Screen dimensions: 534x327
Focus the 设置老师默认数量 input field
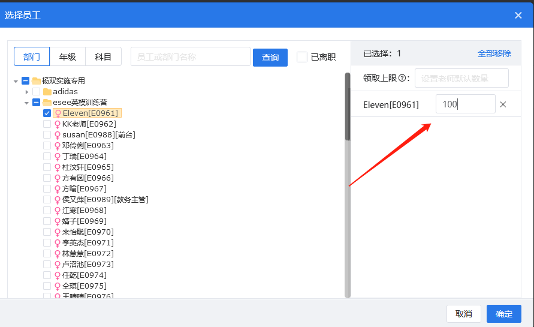coord(461,78)
